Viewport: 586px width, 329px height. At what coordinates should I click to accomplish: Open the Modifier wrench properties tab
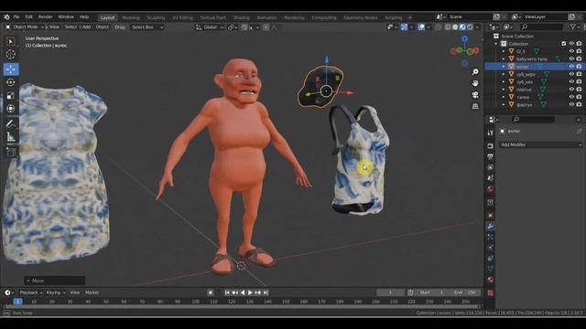click(491, 227)
